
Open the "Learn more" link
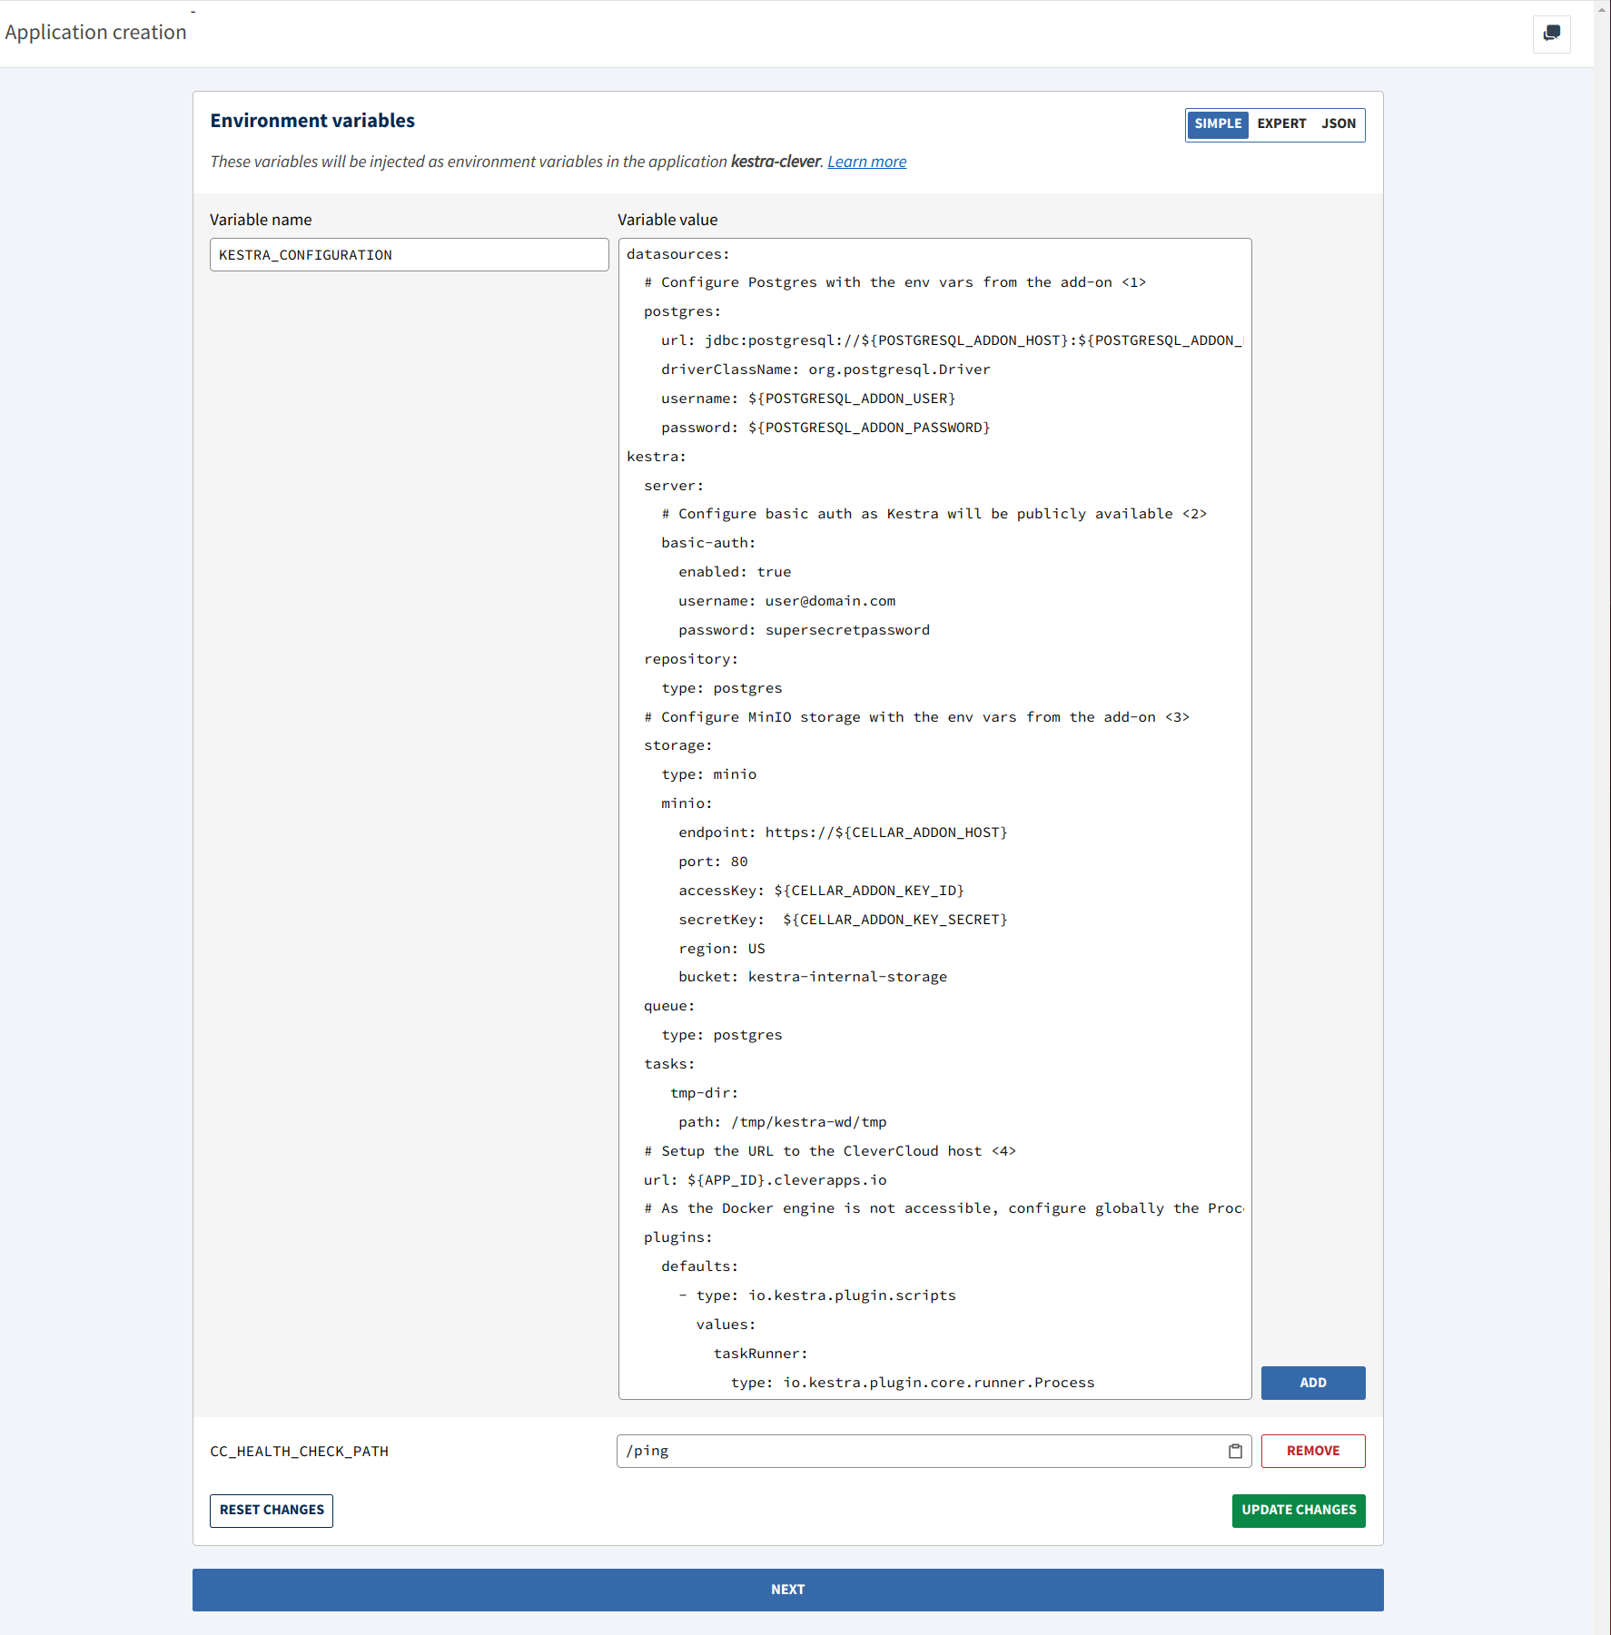[865, 161]
